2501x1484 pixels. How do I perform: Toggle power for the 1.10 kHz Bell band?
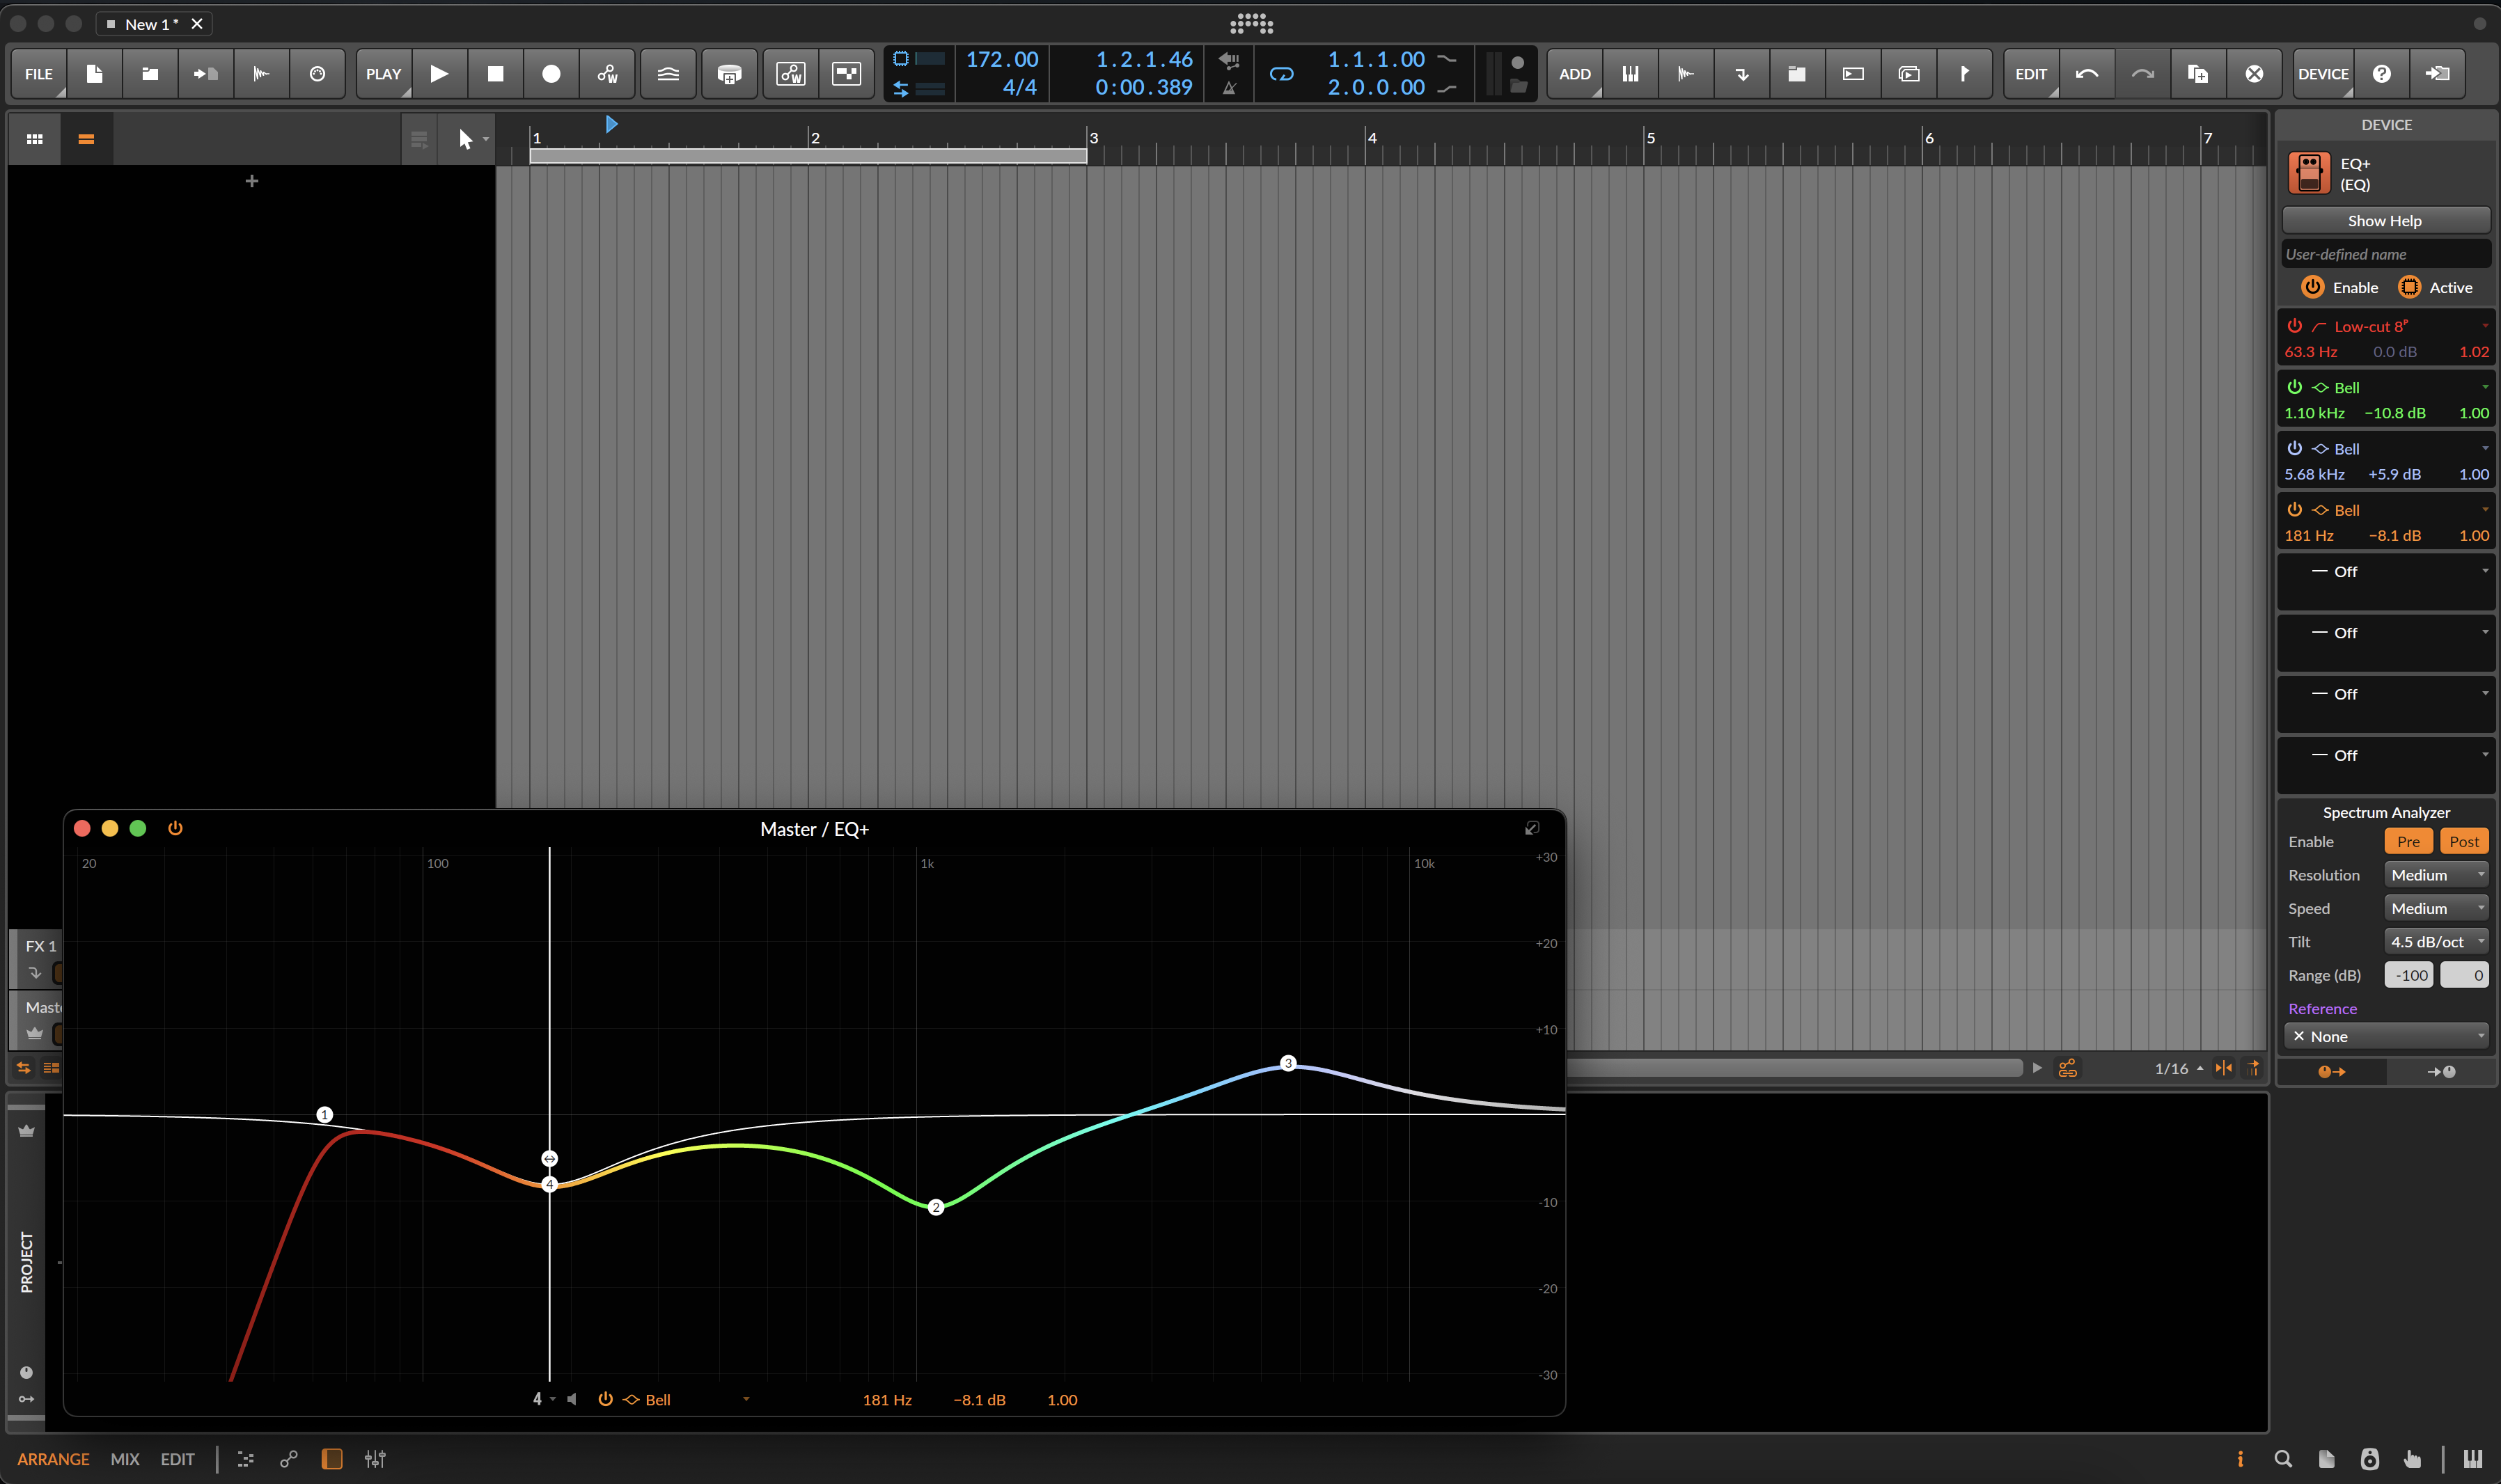coord(2294,387)
